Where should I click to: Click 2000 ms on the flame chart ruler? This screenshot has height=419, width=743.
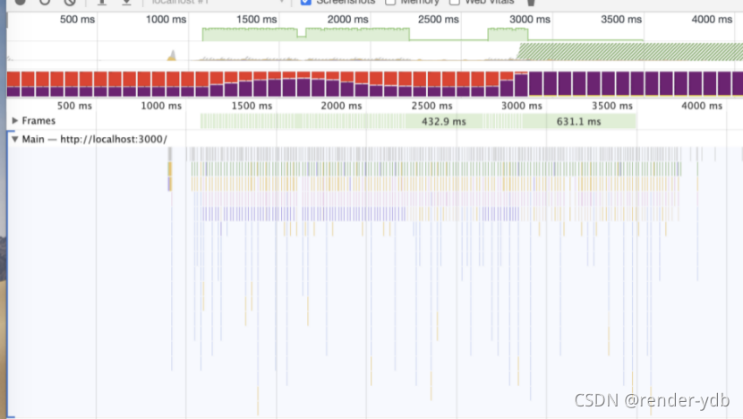(x=341, y=106)
